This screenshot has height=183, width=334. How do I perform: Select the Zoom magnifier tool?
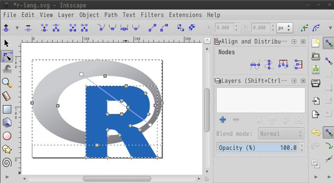point(7,83)
